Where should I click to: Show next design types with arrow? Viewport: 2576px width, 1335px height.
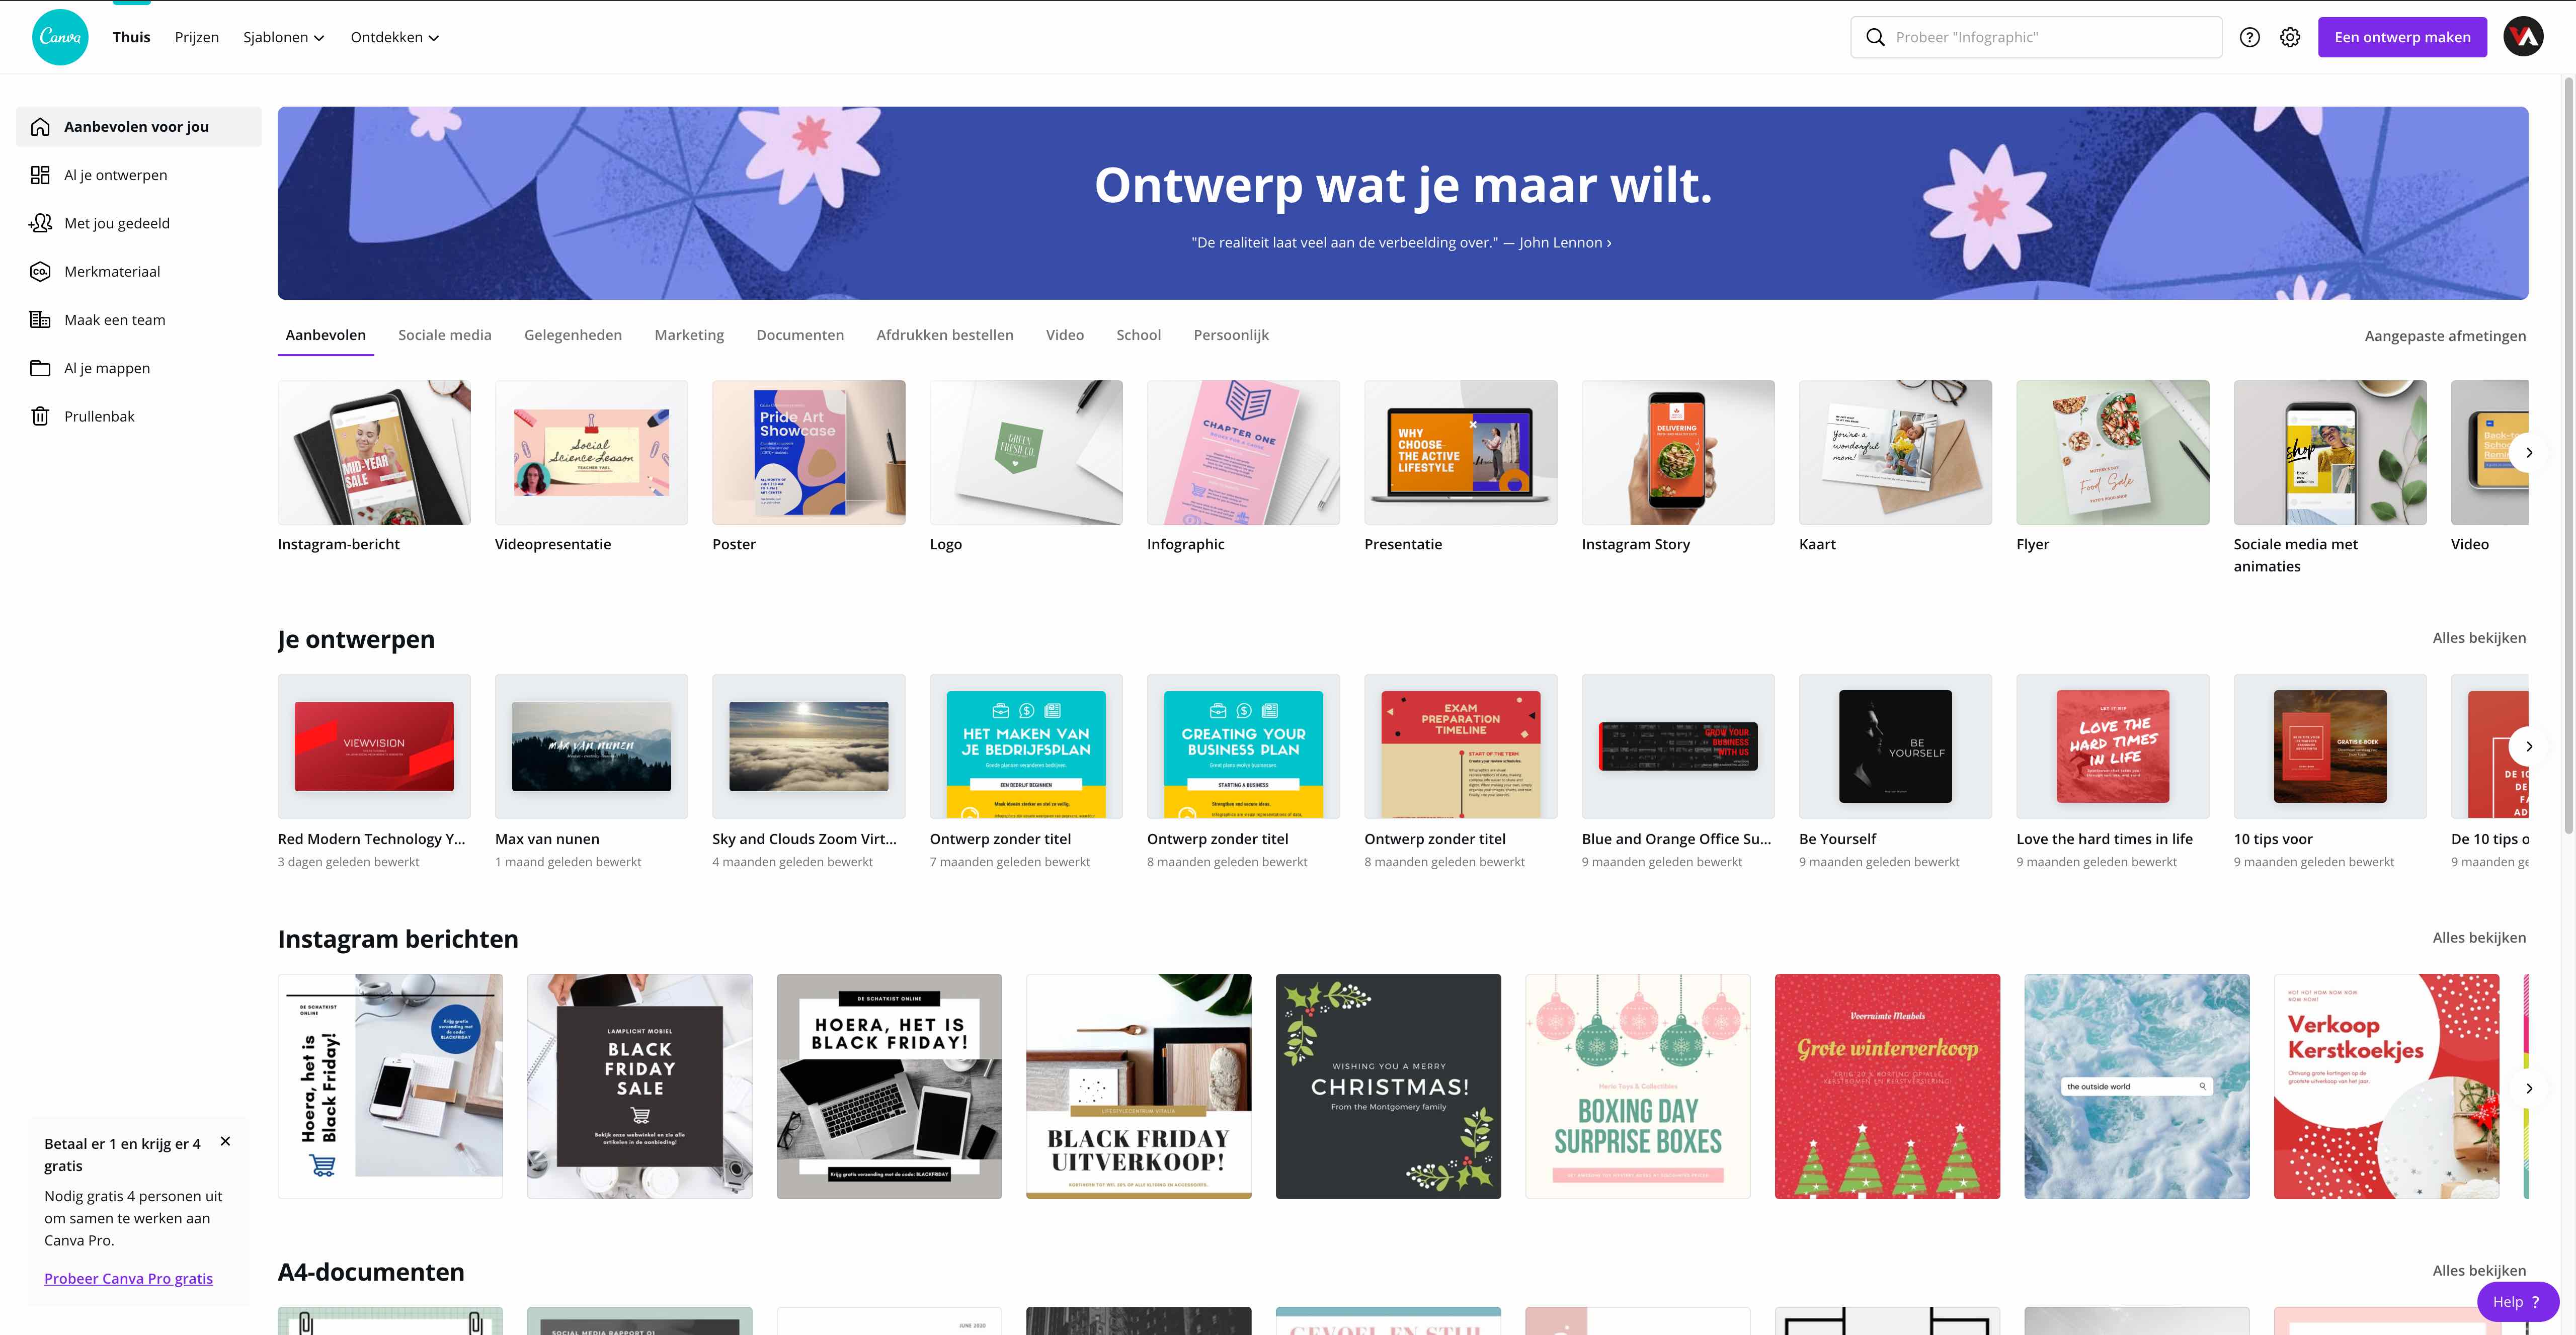2529,453
